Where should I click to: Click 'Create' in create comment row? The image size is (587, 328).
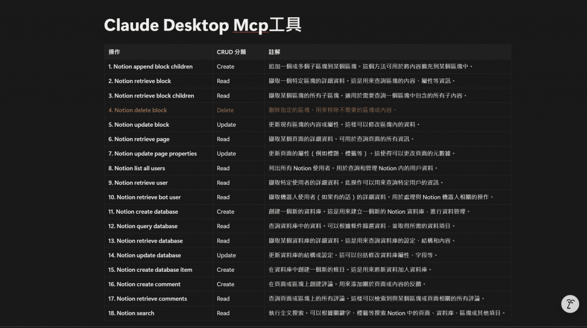point(225,284)
